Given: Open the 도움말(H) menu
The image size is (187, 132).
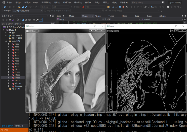Looking at the screenshot, I should click(x=124, y=3).
